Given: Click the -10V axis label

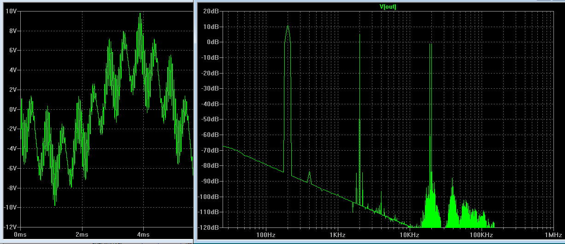Looking at the screenshot, I should click(x=10, y=207).
